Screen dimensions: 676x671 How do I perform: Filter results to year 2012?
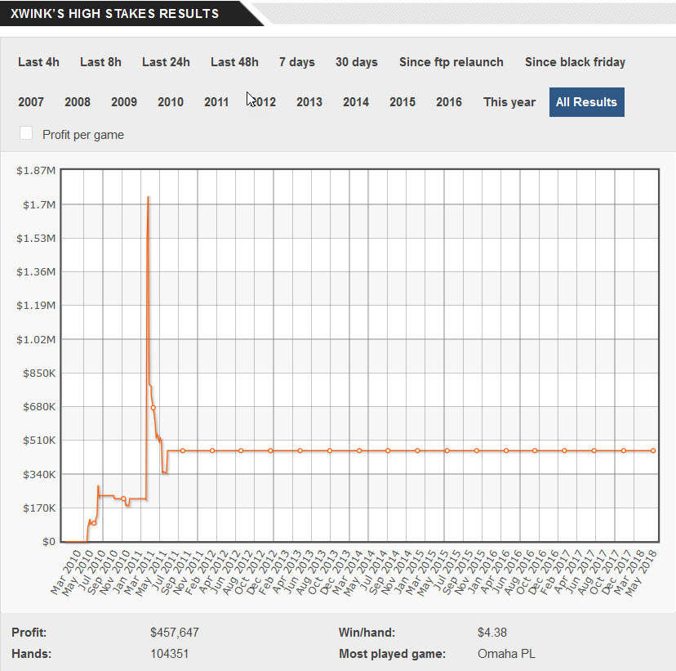click(263, 102)
